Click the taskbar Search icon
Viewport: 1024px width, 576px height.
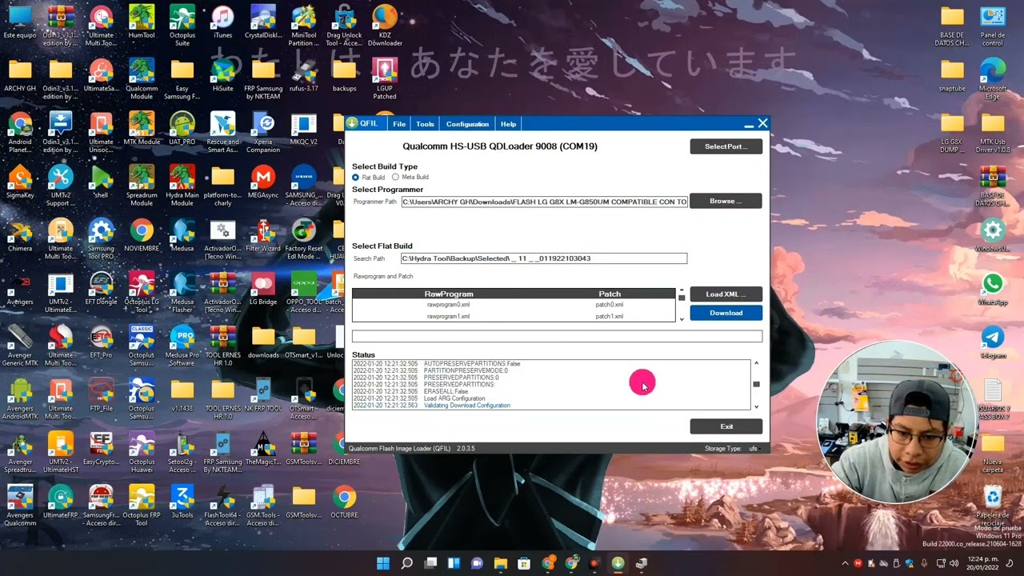click(406, 563)
